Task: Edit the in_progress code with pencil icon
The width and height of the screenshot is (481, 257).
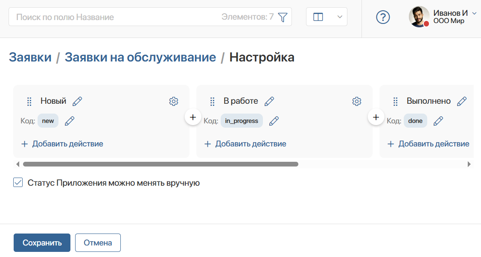Action: (x=274, y=121)
